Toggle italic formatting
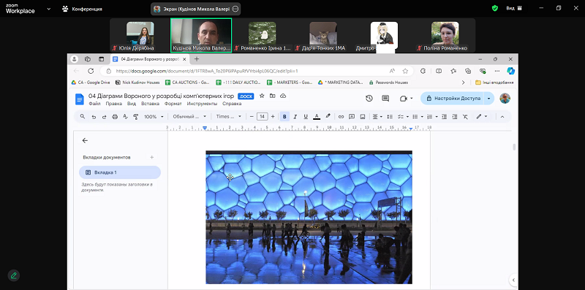The image size is (585, 290). tap(295, 117)
